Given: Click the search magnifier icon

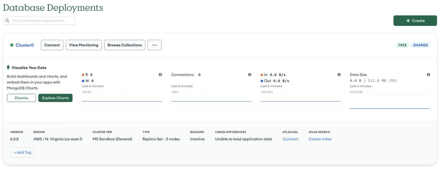Looking at the screenshot, I should point(7,21).
